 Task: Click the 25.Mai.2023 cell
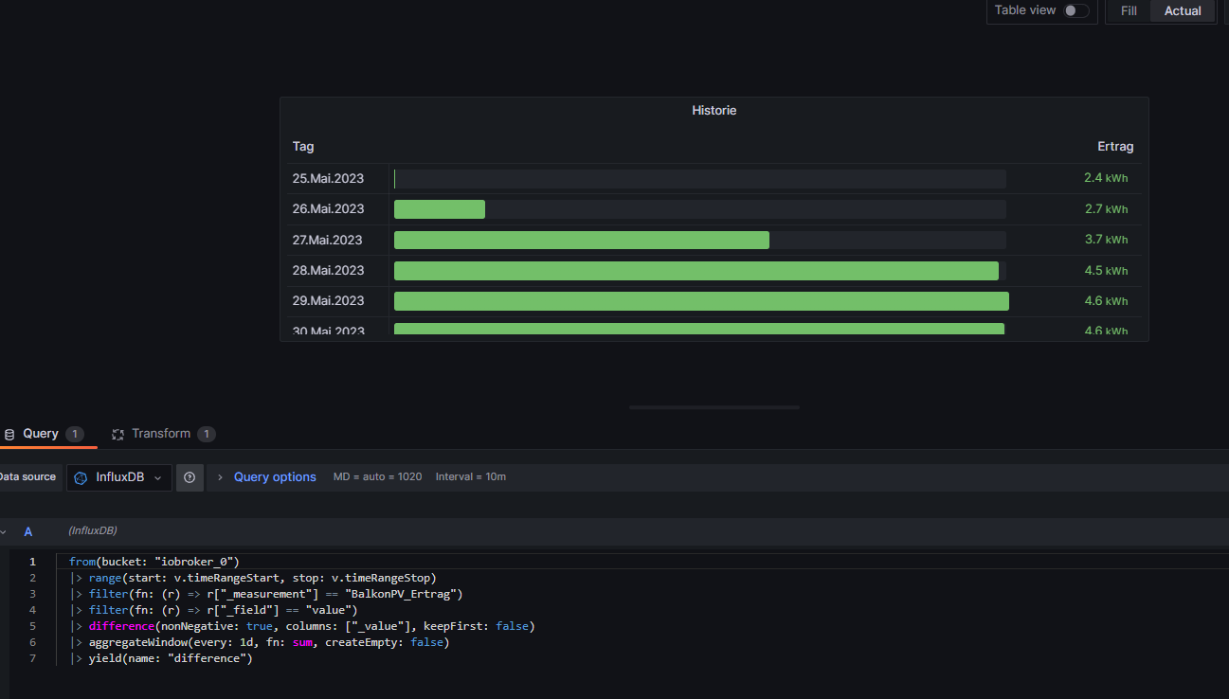328,178
